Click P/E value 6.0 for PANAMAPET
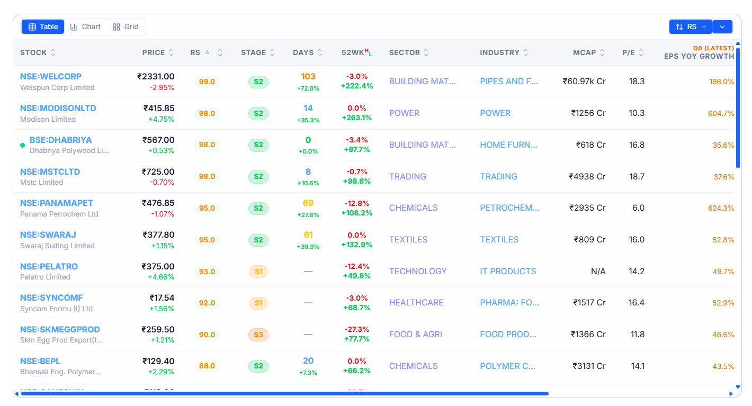The width and height of the screenshot is (752, 406). (638, 208)
